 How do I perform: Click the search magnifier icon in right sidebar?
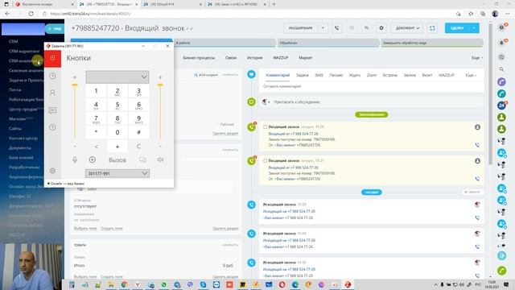501,69
